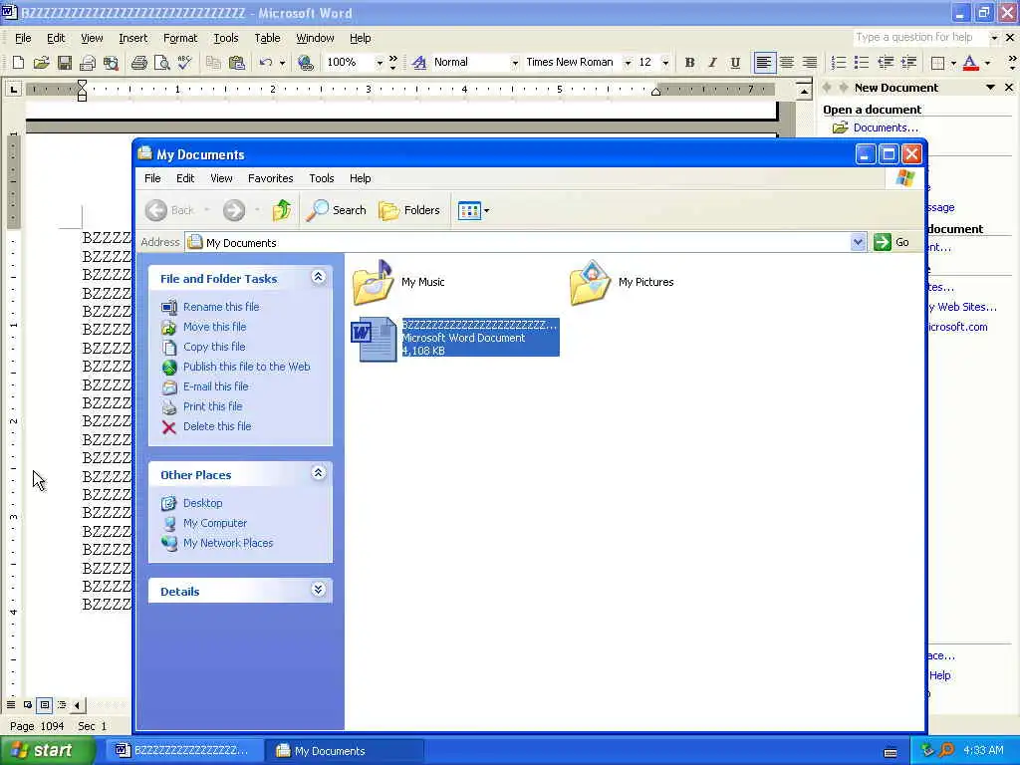Viewport: 1020px width, 765px height.
Task: Toggle Bold formatting in Word
Action: coord(689,63)
